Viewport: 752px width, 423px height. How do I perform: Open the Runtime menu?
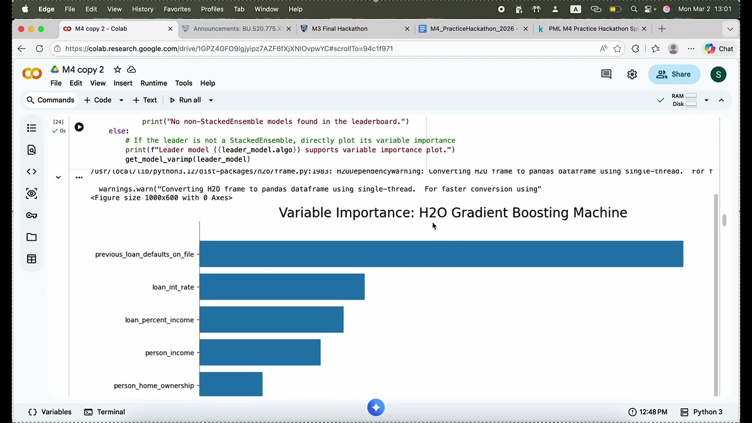tap(153, 83)
